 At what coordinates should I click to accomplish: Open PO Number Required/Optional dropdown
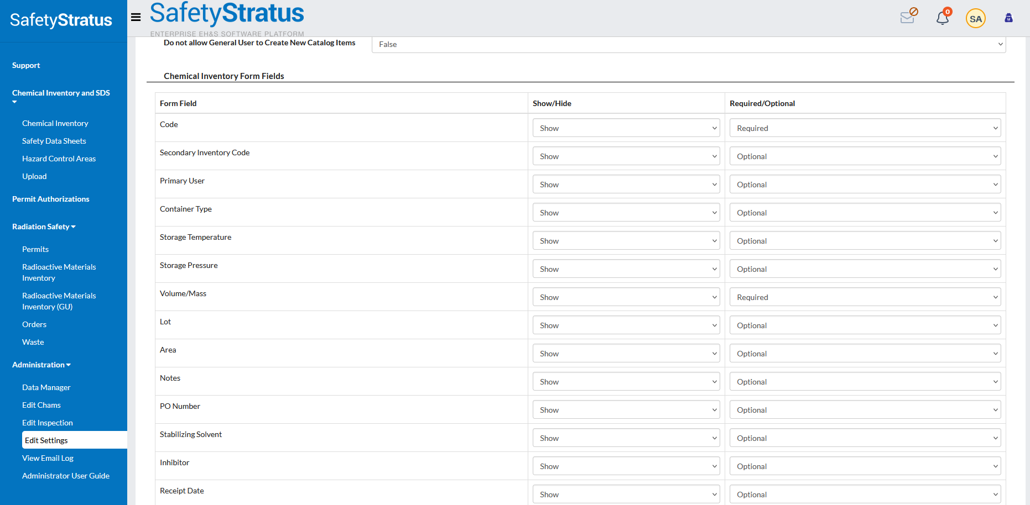[865, 409]
